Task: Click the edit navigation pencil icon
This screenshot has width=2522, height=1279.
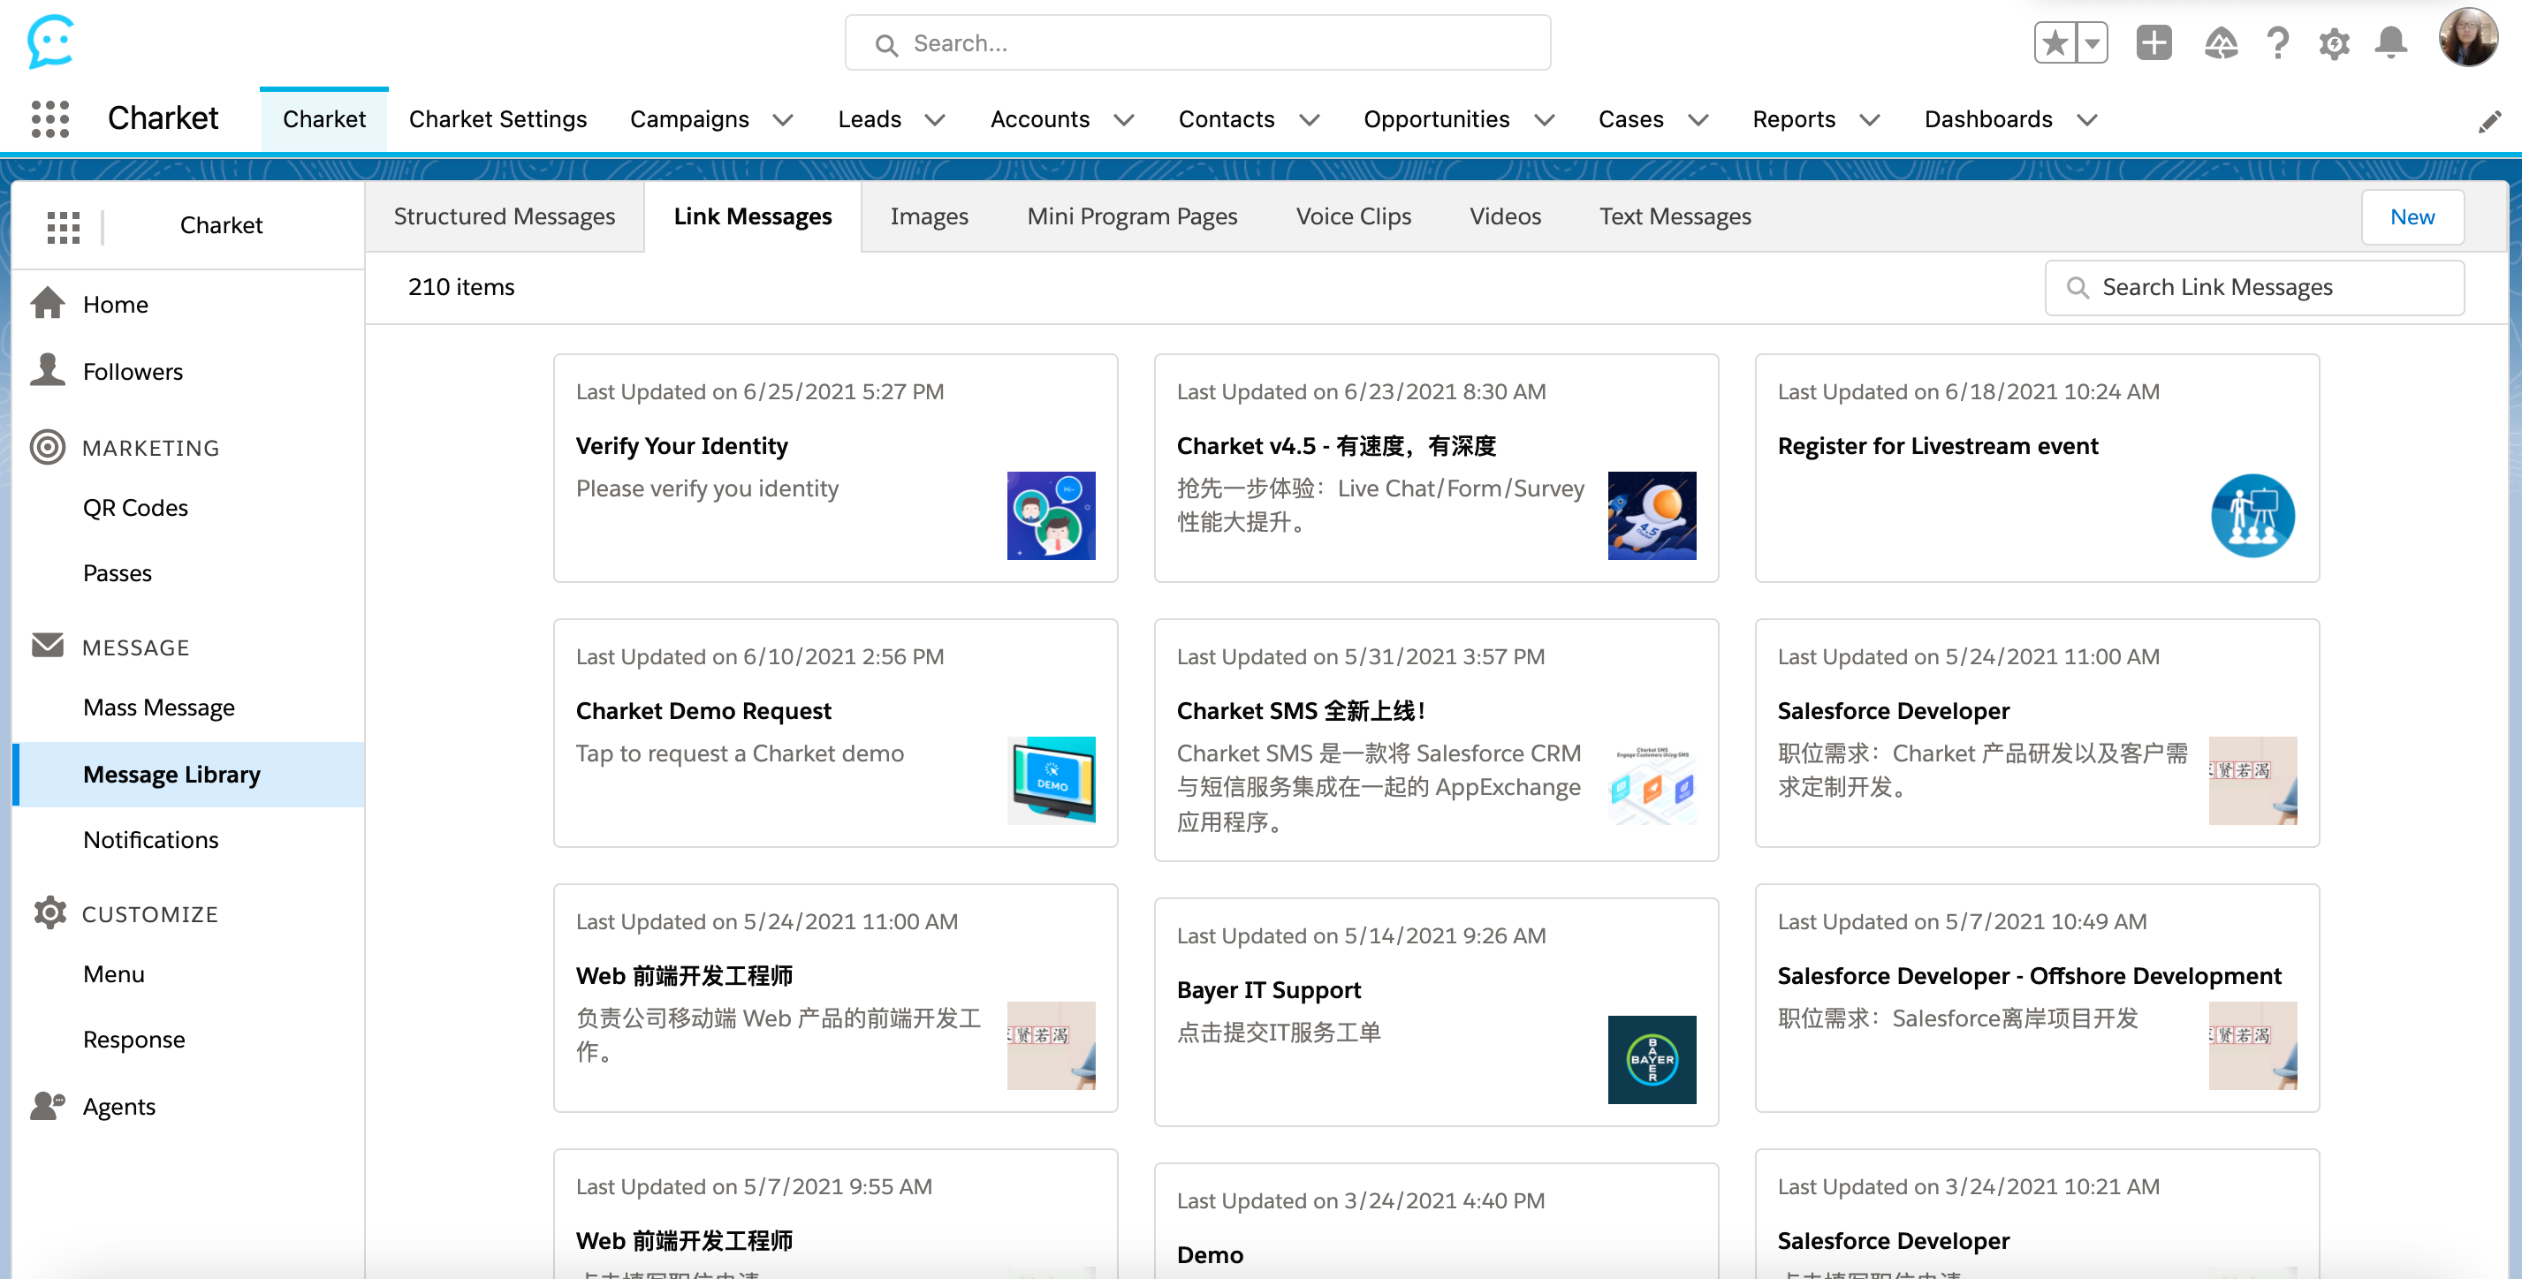Action: [2488, 121]
